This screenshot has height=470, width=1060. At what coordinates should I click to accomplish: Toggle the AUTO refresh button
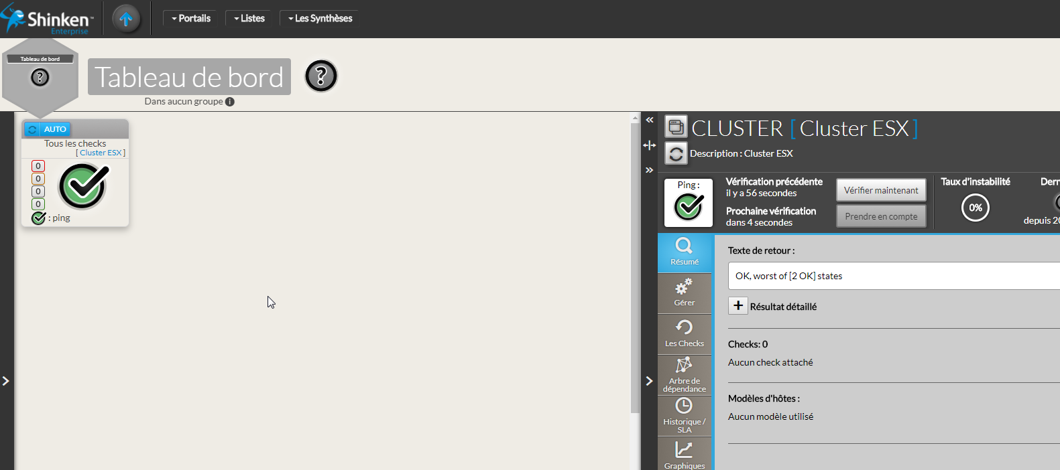(47, 129)
